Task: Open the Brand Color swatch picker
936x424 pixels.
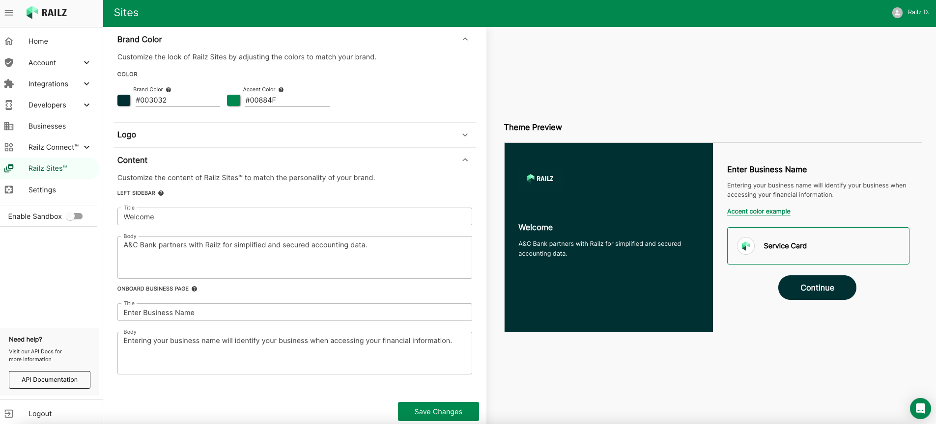Action: click(124, 100)
